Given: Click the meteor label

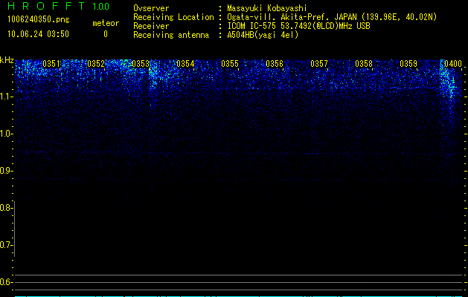Looking at the screenshot, I should 106,23.
